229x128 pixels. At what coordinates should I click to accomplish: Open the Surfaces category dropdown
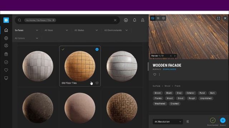(26, 30)
